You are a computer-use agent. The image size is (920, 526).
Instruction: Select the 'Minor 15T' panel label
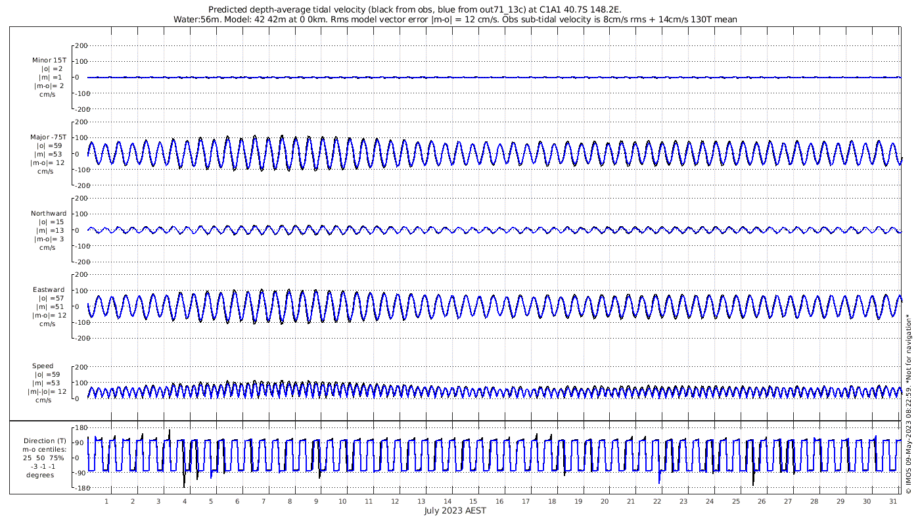tap(49, 60)
